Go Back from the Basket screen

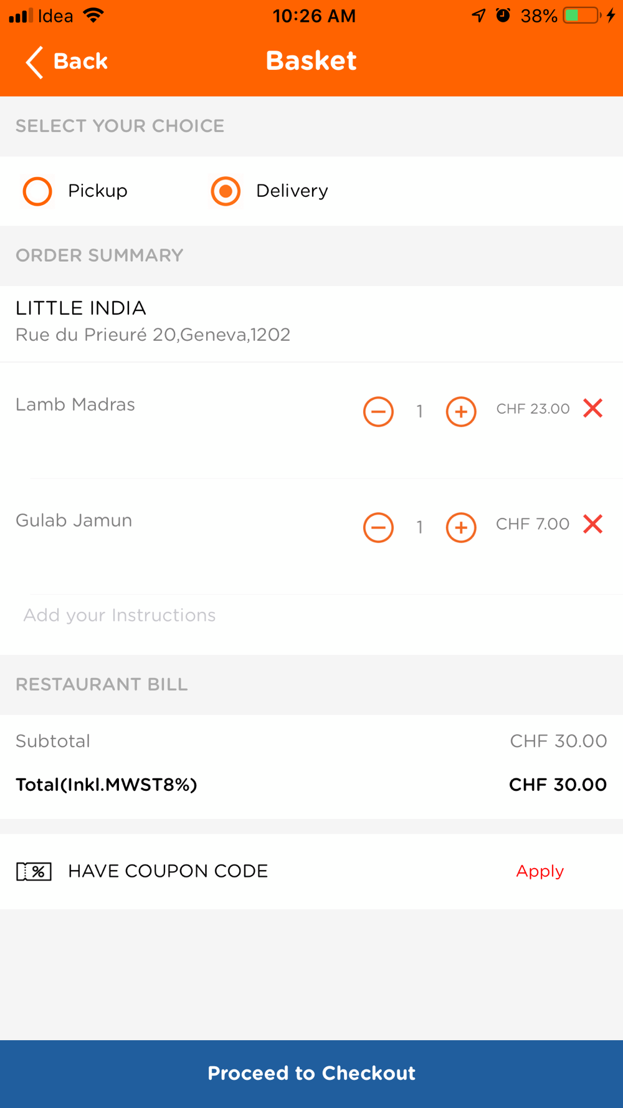67,62
